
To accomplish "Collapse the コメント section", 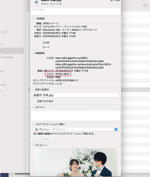I will (x=33, y=107).
